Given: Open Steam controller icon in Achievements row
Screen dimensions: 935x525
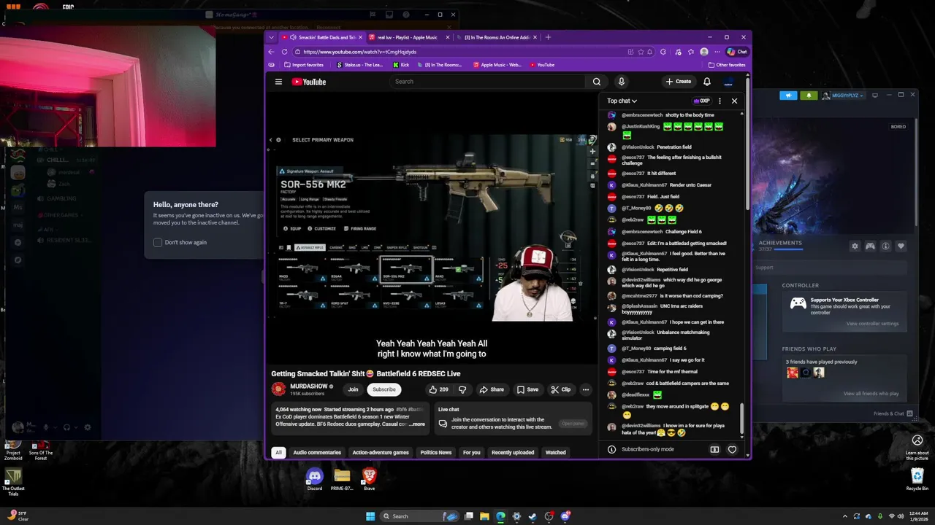Looking at the screenshot, I should tap(870, 246).
